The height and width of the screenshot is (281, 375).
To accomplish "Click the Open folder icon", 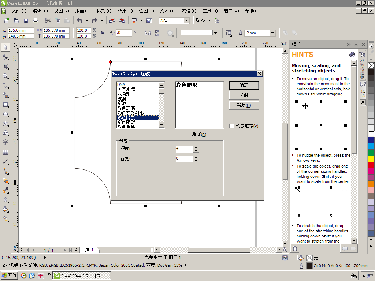I will pos(16,20).
